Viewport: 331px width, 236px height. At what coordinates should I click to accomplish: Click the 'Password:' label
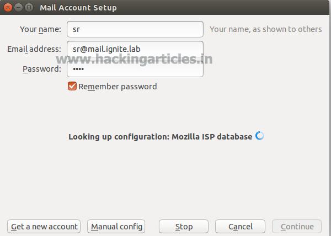click(x=41, y=69)
